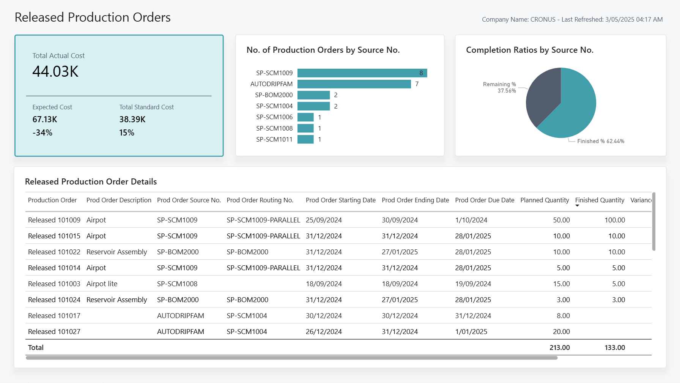Sort by the Production Order column header
The width and height of the screenshot is (680, 383).
[x=52, y=200]
